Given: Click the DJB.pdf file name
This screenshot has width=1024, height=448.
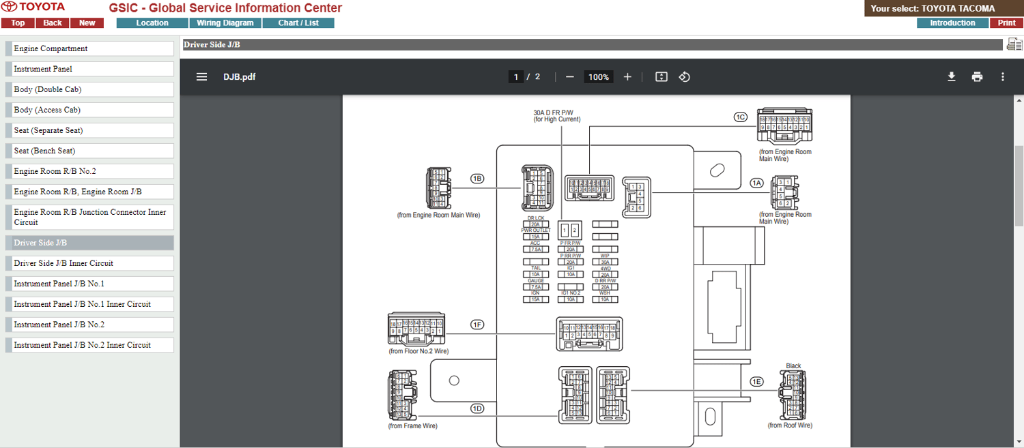Looking at the screenshot, I should (x=240, y=77).
